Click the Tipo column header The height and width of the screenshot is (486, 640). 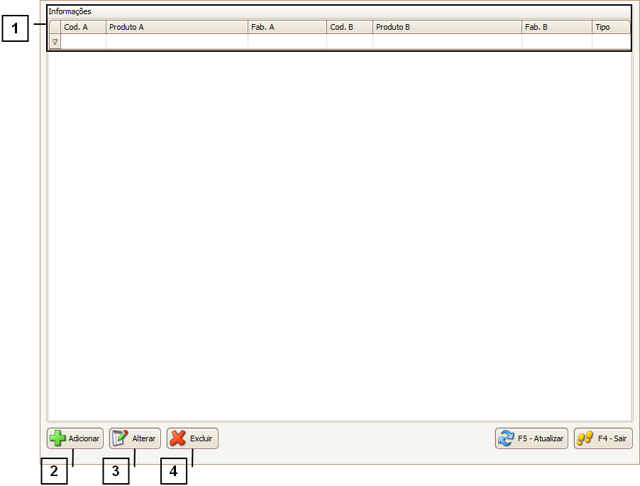coord(610,27)
